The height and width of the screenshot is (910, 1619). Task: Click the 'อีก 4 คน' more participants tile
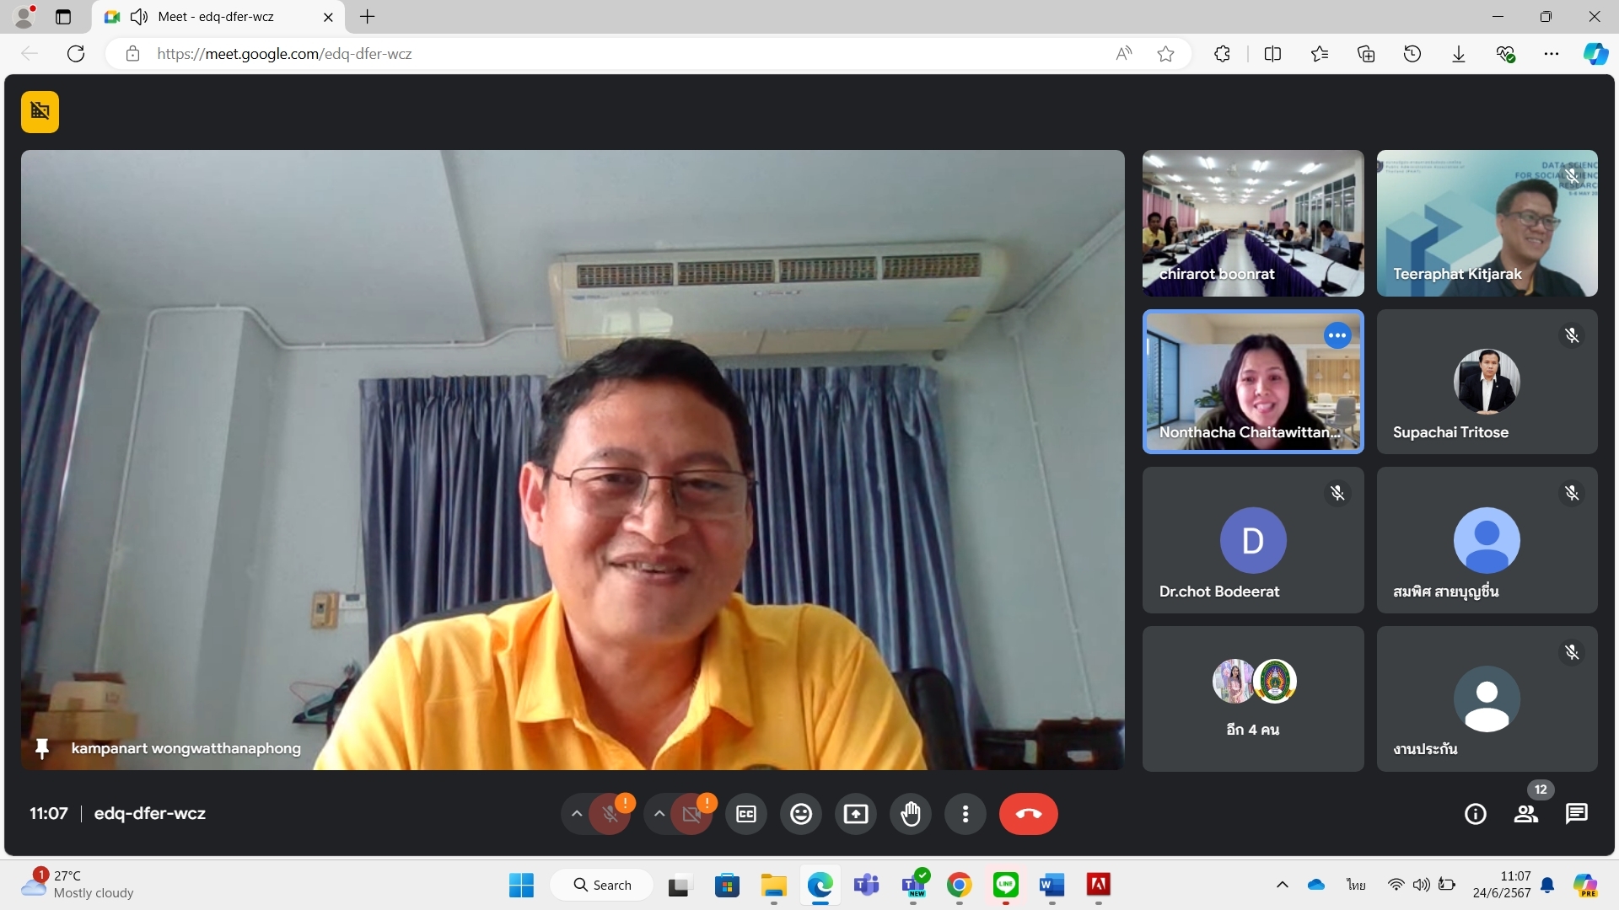click(1253, 699)
